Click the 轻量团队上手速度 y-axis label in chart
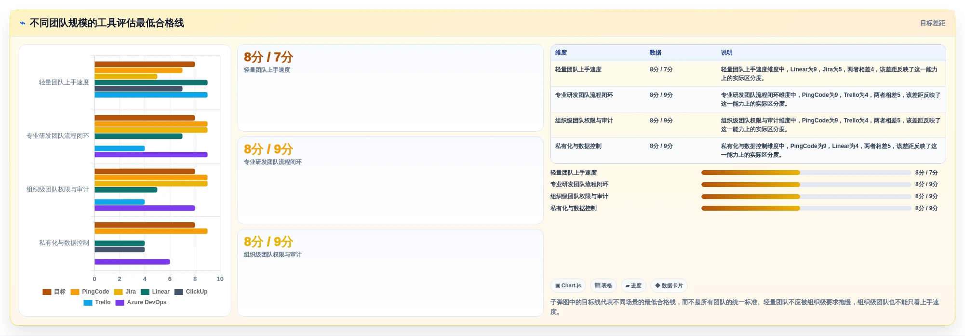 (64, 82)
